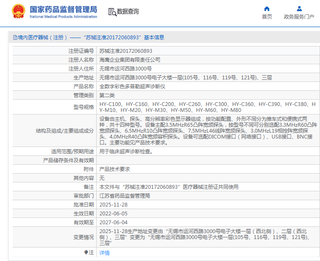Click the 政务服务门户 person icon
The height and width of the screenshot is (261, 320).
299,8
